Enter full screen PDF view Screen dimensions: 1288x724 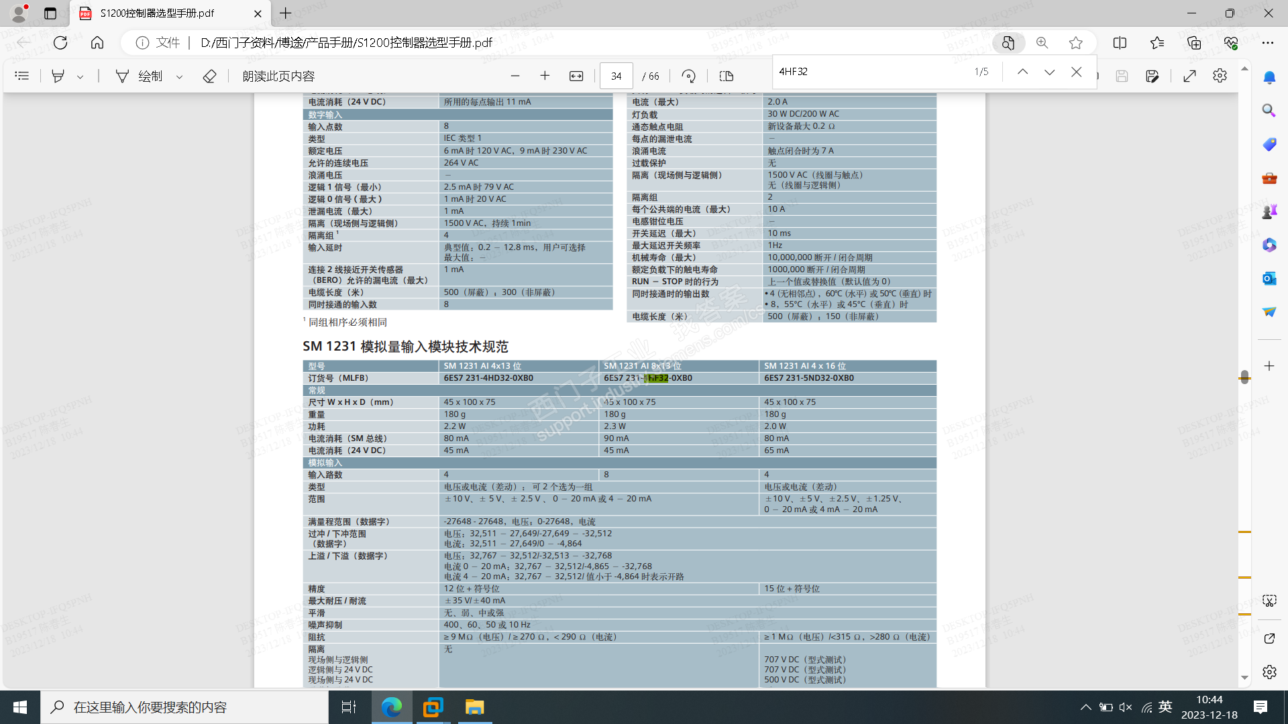pyautogui.click(x=1189, y=76)
